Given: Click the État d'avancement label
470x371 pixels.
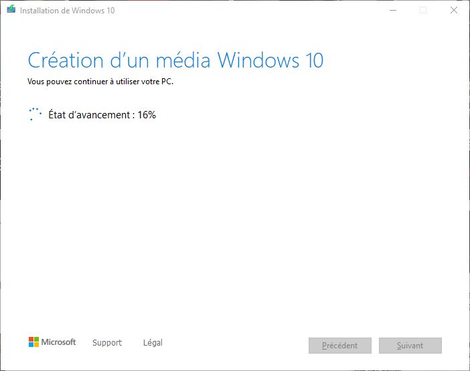Looking at the screenshot, I should click(x=90, y=115).
